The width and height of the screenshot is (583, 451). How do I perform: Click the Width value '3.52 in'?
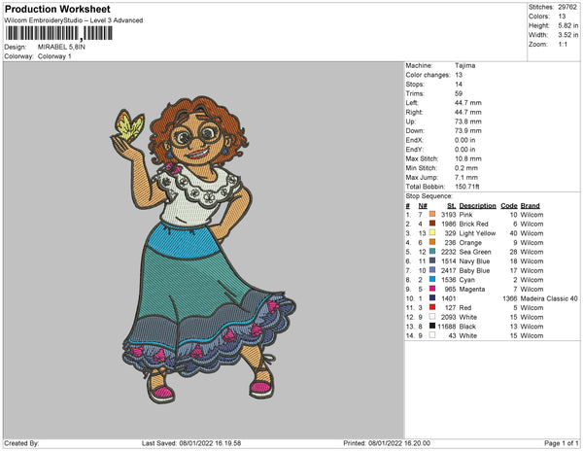(x=568, y=35)
